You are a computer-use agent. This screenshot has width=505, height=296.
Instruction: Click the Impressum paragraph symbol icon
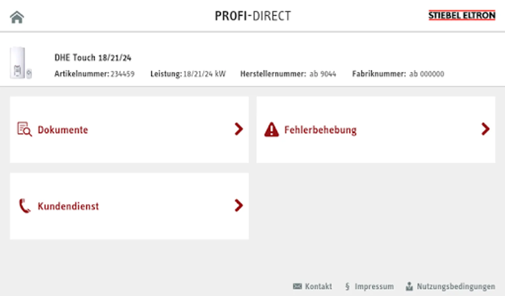click(x=348, y=286)
